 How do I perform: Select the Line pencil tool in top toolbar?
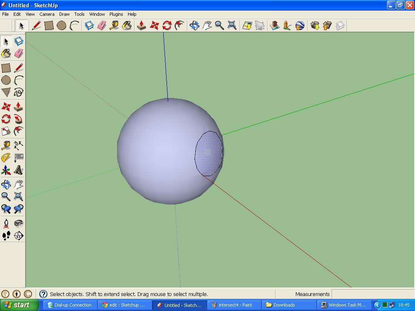[x=36, y=26]
